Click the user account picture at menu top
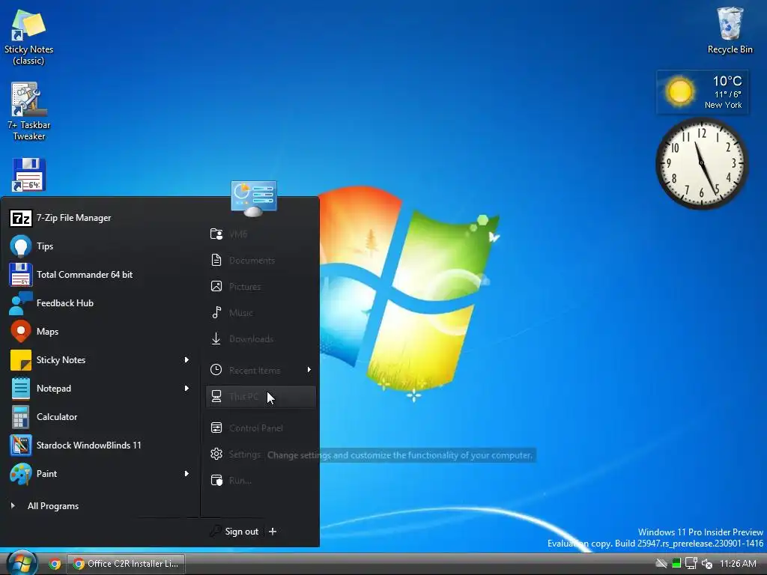Screen dimensions: 767x575 coord(254,198)
